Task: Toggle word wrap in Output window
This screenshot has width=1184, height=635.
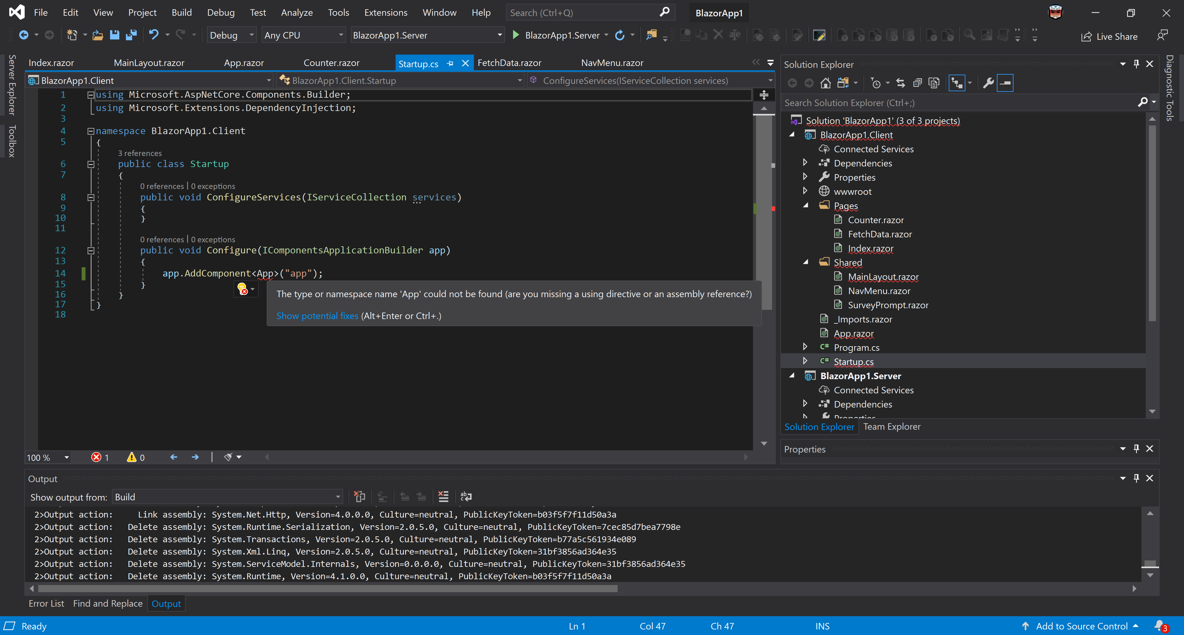Action: tap(466, 497)
